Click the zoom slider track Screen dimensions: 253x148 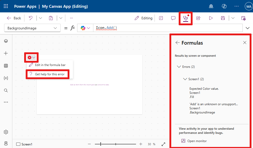123,144
